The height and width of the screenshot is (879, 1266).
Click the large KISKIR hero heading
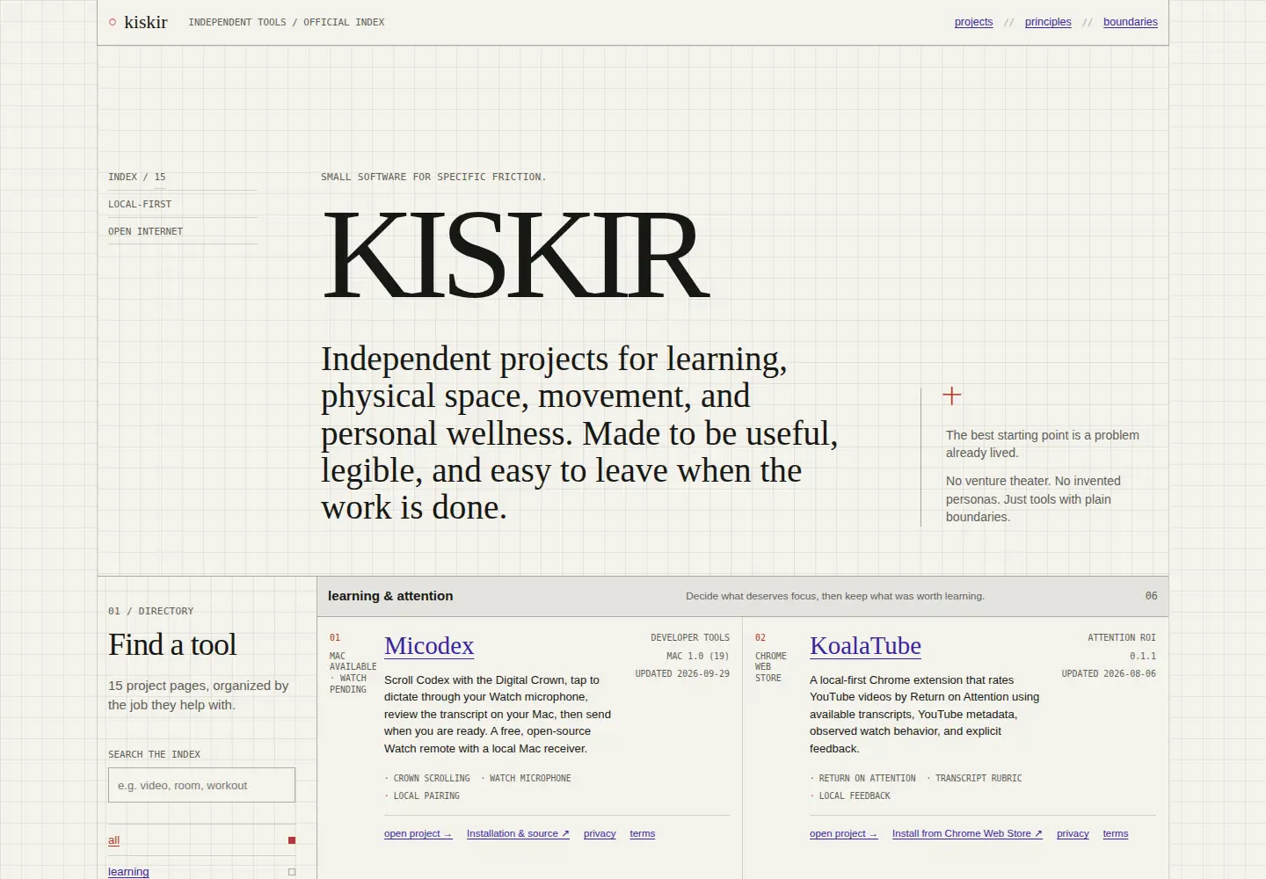(516, 255)
